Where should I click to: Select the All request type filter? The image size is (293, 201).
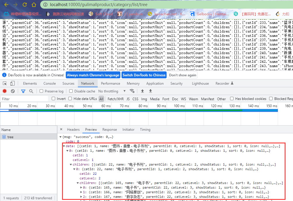[101, 99]
